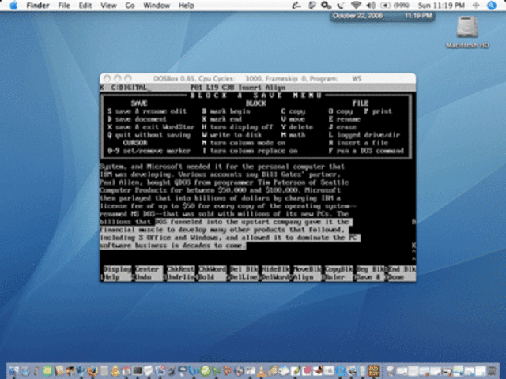Click the ChkWord function key label
506x379 pixels.
213,269
